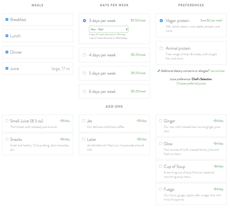
Task: Deselect the Juice large 17 oz checkbox
Action: click(7, 69)
